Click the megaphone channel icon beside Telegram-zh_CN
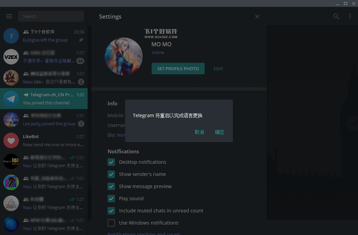 click(x=26, y=95)
